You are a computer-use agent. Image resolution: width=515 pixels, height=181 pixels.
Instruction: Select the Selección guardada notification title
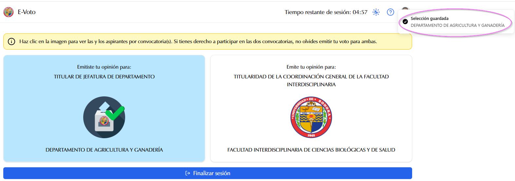click(x=429, y=19)
